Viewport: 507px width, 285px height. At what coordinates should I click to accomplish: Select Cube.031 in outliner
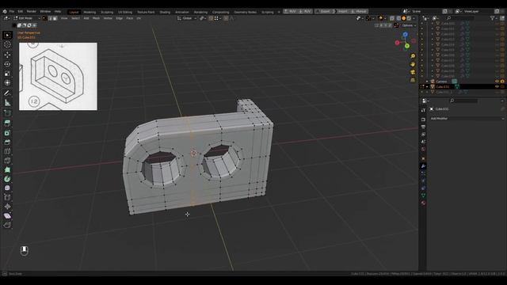pos(442,86)
